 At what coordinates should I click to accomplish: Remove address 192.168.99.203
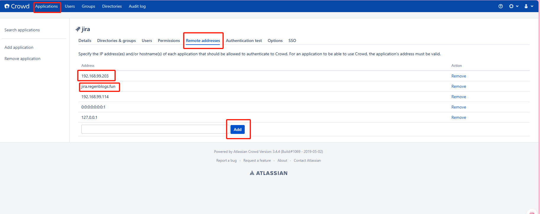click(x=459, y=76)
